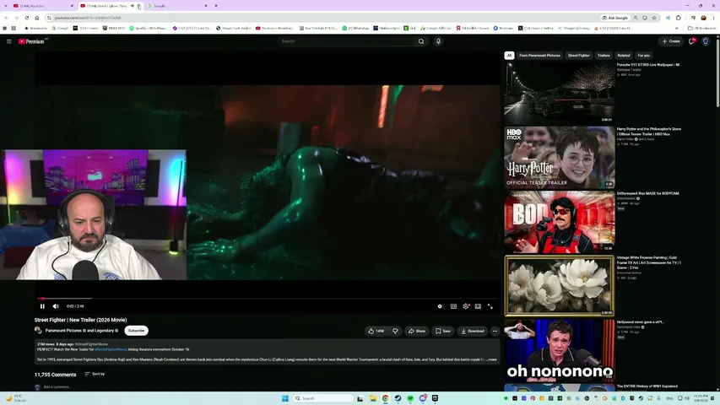
Task: Click the #StreetFighterMovie hashtag link in description
Action: coord(111,349)
